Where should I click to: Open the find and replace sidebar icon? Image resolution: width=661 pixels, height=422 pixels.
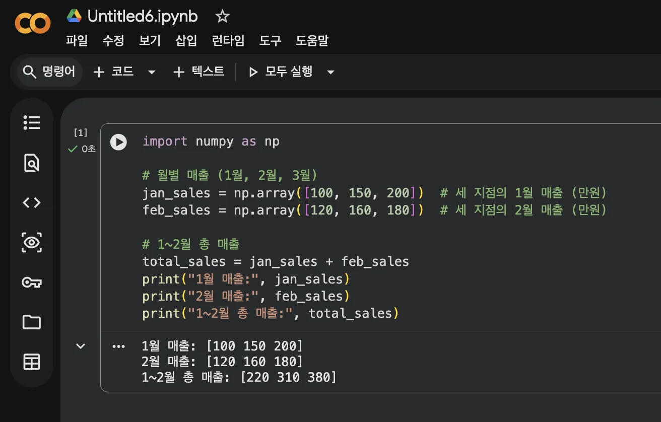(x=32, y=163)
